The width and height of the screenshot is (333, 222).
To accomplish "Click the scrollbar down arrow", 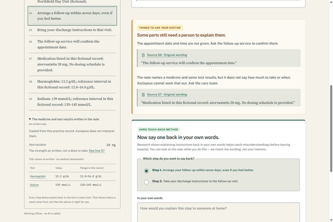I will pos(331,220).
